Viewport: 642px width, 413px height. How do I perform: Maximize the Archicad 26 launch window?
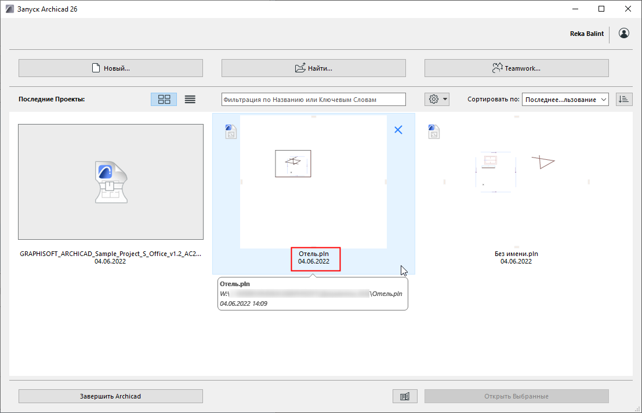click(x=601, y=9)
